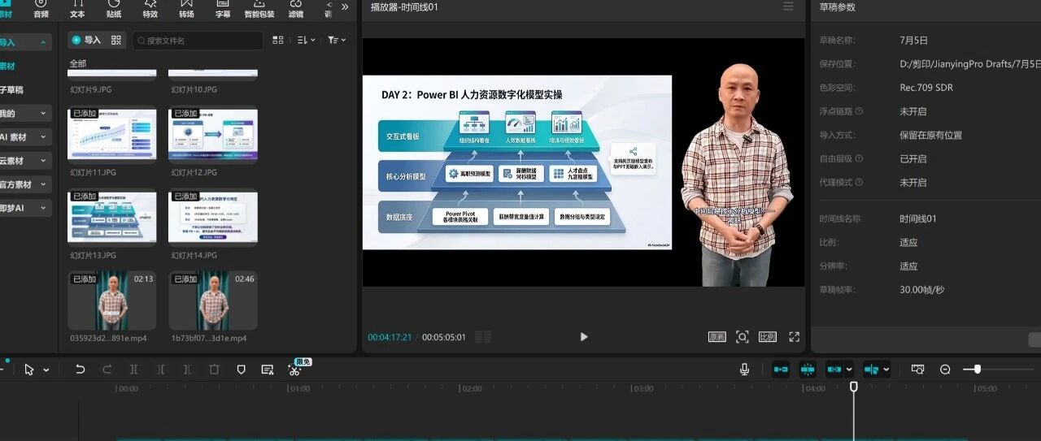1041x441 pixels.
Task: Select 子草稿 in the sidebar
Action: coord(12,89)
